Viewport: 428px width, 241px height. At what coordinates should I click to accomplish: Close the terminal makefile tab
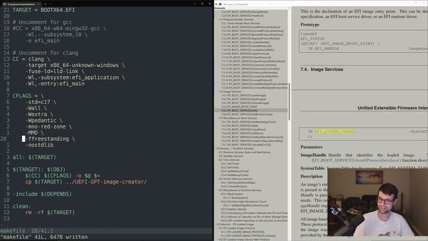click(38, 4)
